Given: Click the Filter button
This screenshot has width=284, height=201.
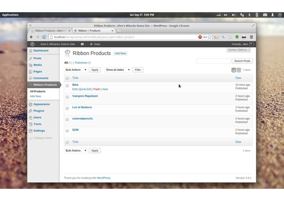Looking at the screenshot, I should [x=138, y=70].
